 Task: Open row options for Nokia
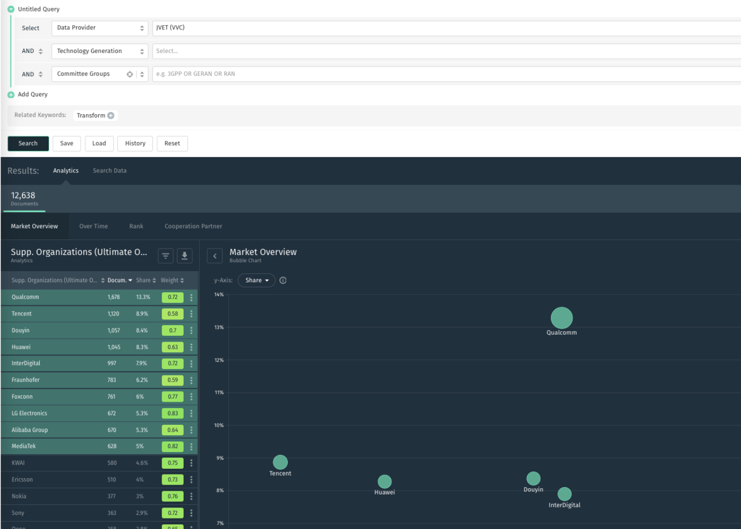[x=192, y=497]
